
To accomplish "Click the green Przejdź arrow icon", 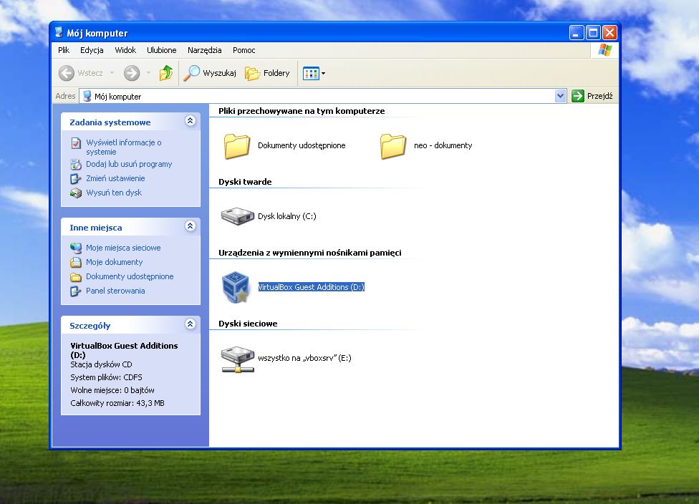I will (x=578, y=96).
